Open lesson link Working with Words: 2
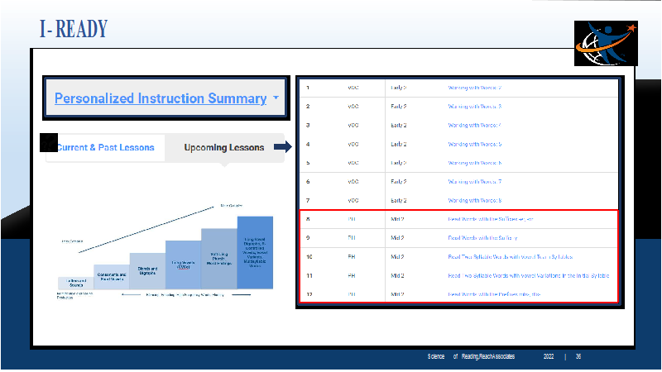The height and width of the screenshot is (372, 662). (474, 88)
